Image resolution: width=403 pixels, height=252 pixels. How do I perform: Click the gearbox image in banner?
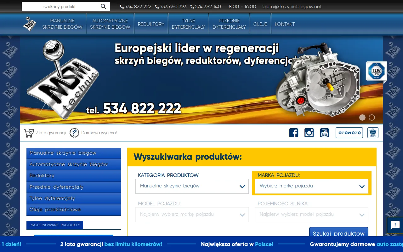pos(318,80)
